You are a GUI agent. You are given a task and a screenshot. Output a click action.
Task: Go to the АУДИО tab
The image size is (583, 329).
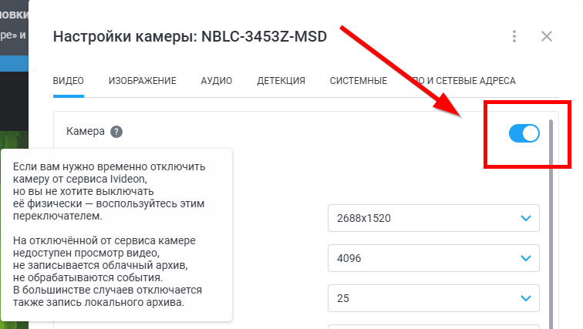pos(217,80)
